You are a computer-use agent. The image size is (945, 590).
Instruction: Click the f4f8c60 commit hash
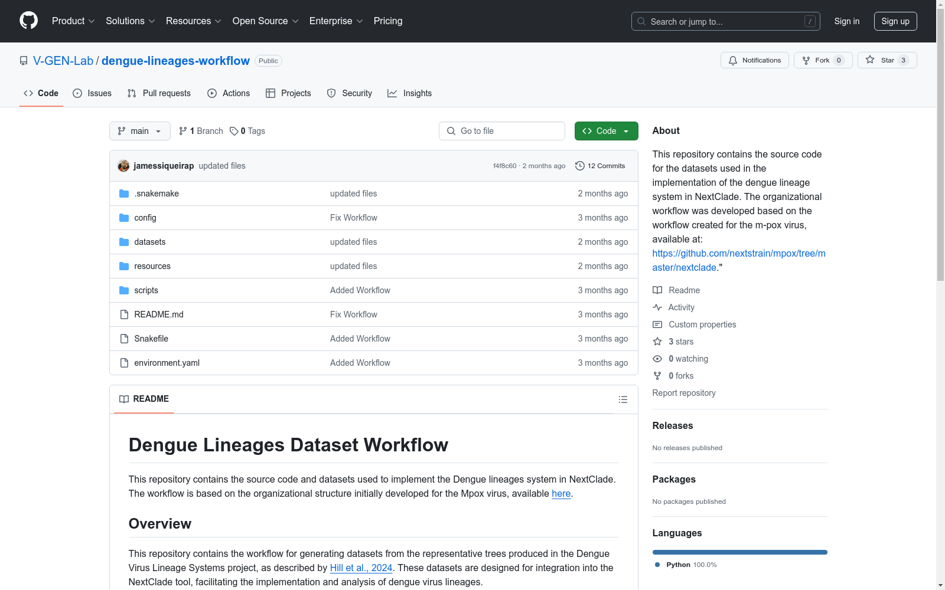505,166
